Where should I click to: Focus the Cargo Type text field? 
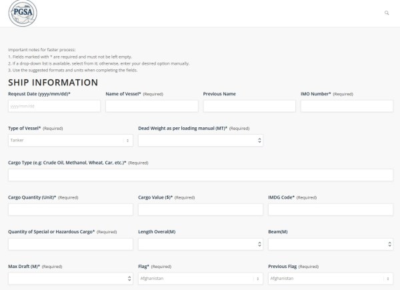click(x=201, y=175)
